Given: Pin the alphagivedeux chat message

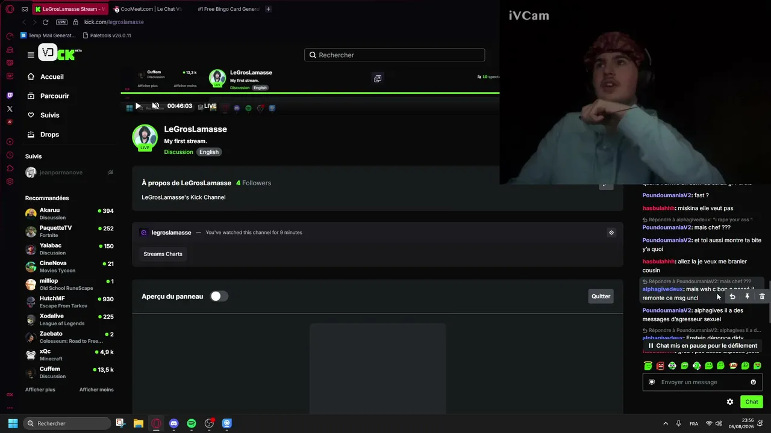Looking at the screenshot, I should (747, 296).
